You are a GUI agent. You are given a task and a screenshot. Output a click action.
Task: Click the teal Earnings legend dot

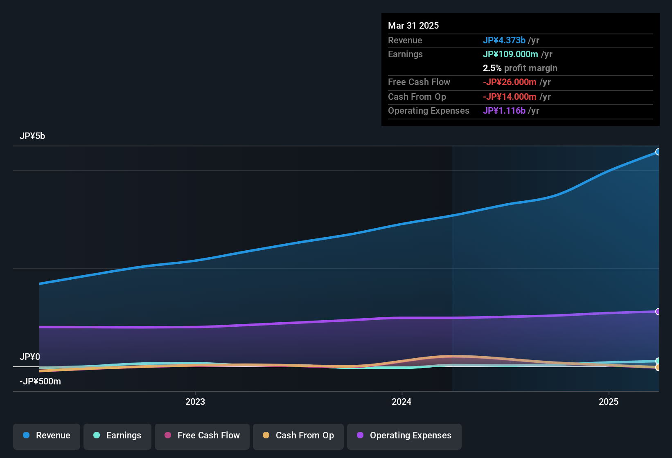click(97, 435)
